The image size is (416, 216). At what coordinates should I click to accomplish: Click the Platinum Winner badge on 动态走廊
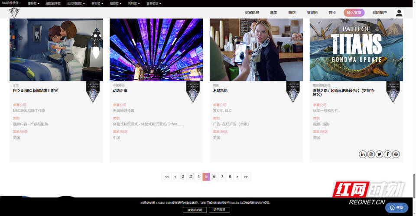193,92
